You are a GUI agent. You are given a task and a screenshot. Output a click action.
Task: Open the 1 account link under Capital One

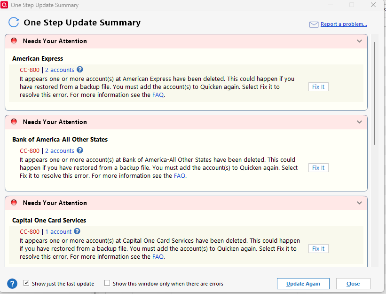pos(58,232)
